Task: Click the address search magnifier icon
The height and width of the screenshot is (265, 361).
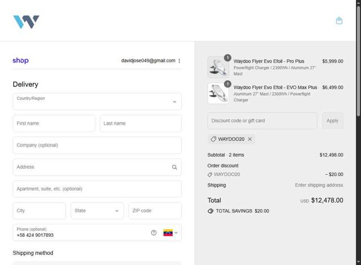Action: [x=174, y=167]
